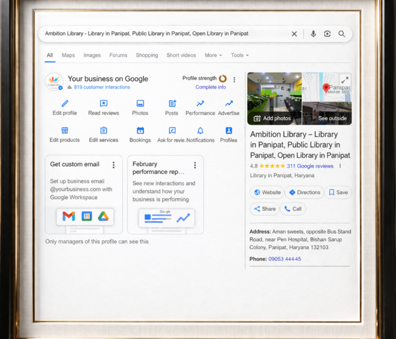
Task: Open the Photos icon
Action: (140, 104)
